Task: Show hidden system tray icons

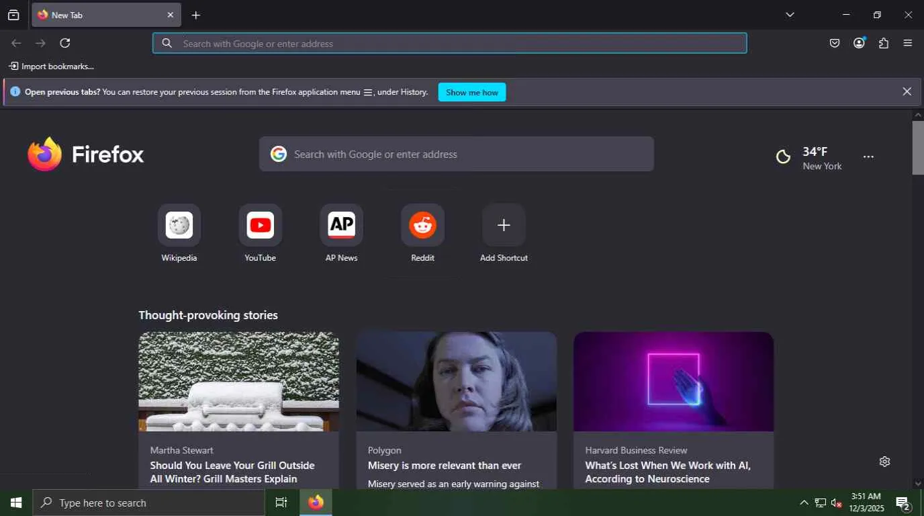Action: 804,503
